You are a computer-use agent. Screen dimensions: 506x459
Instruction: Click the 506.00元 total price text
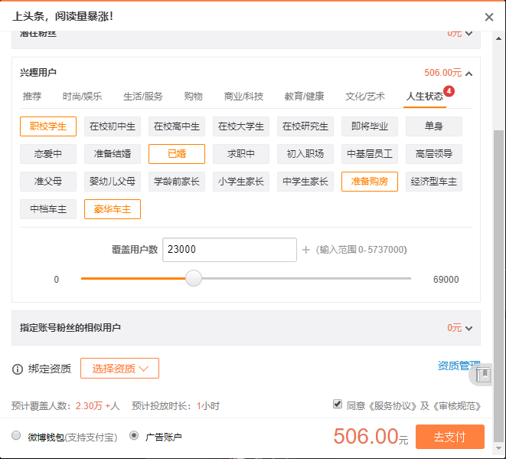click(x=371, y=436)
